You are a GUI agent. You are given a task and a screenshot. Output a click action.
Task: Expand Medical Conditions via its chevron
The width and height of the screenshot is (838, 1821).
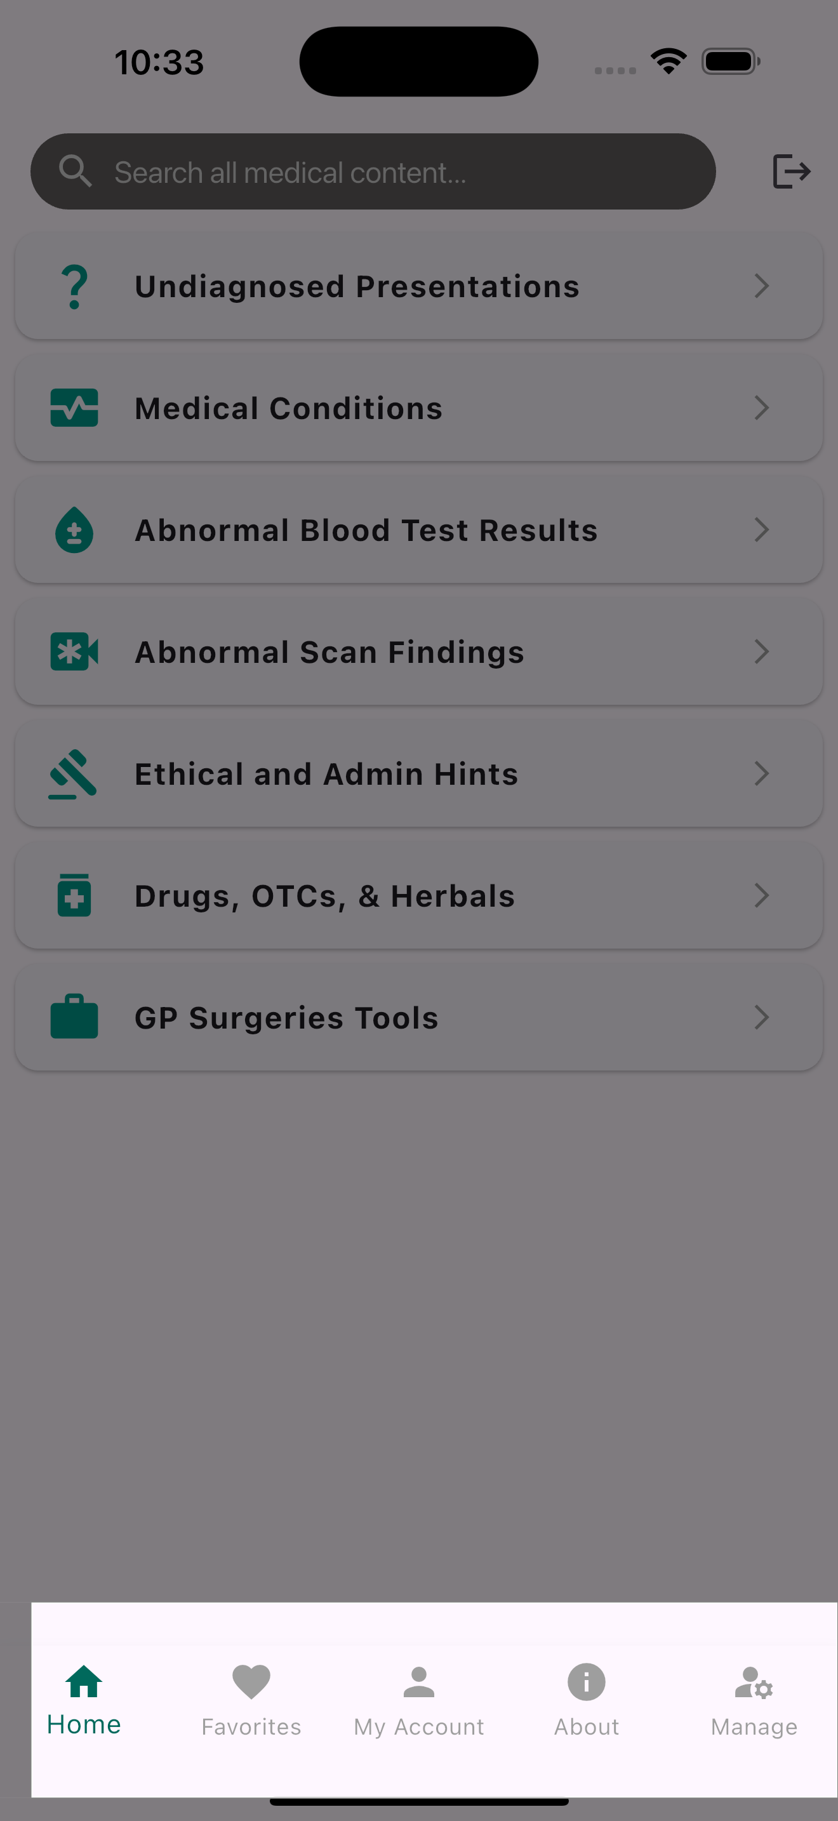[761, 408]
